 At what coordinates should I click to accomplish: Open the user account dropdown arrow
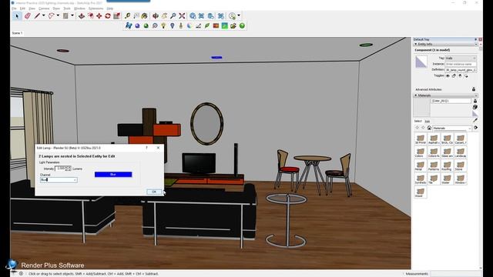pyautogui.click(x=239, y=15)
